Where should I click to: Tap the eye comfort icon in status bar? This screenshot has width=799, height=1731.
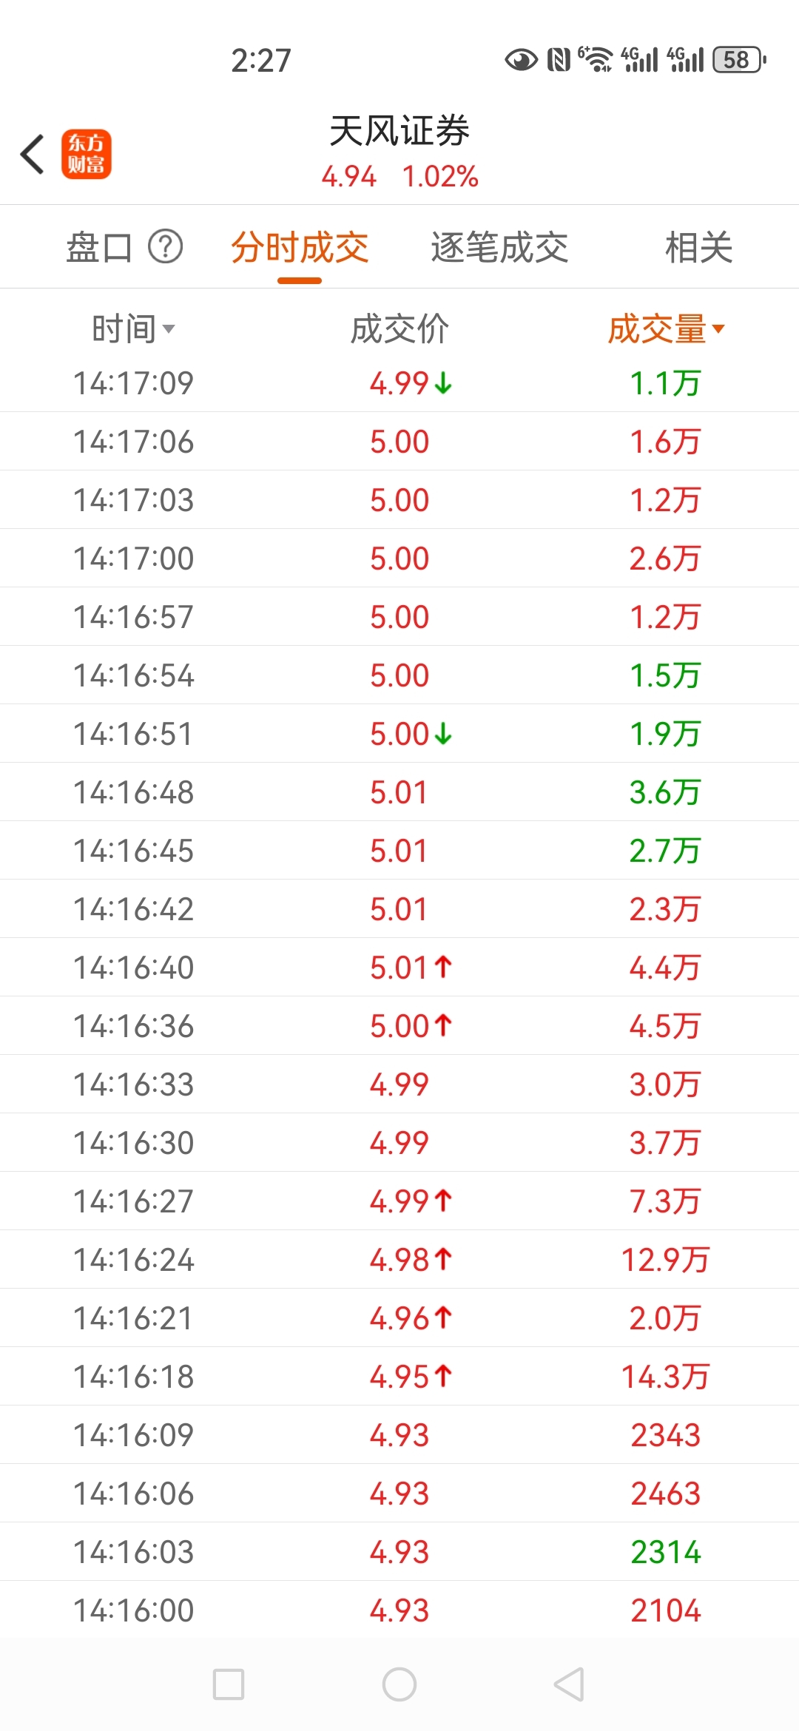point(522,60)
